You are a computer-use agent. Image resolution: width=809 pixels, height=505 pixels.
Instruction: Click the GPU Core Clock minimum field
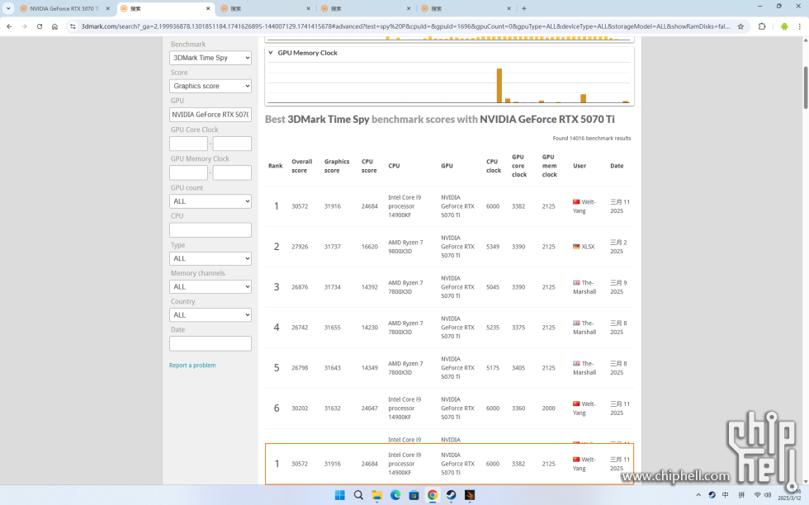click(189, 144)
